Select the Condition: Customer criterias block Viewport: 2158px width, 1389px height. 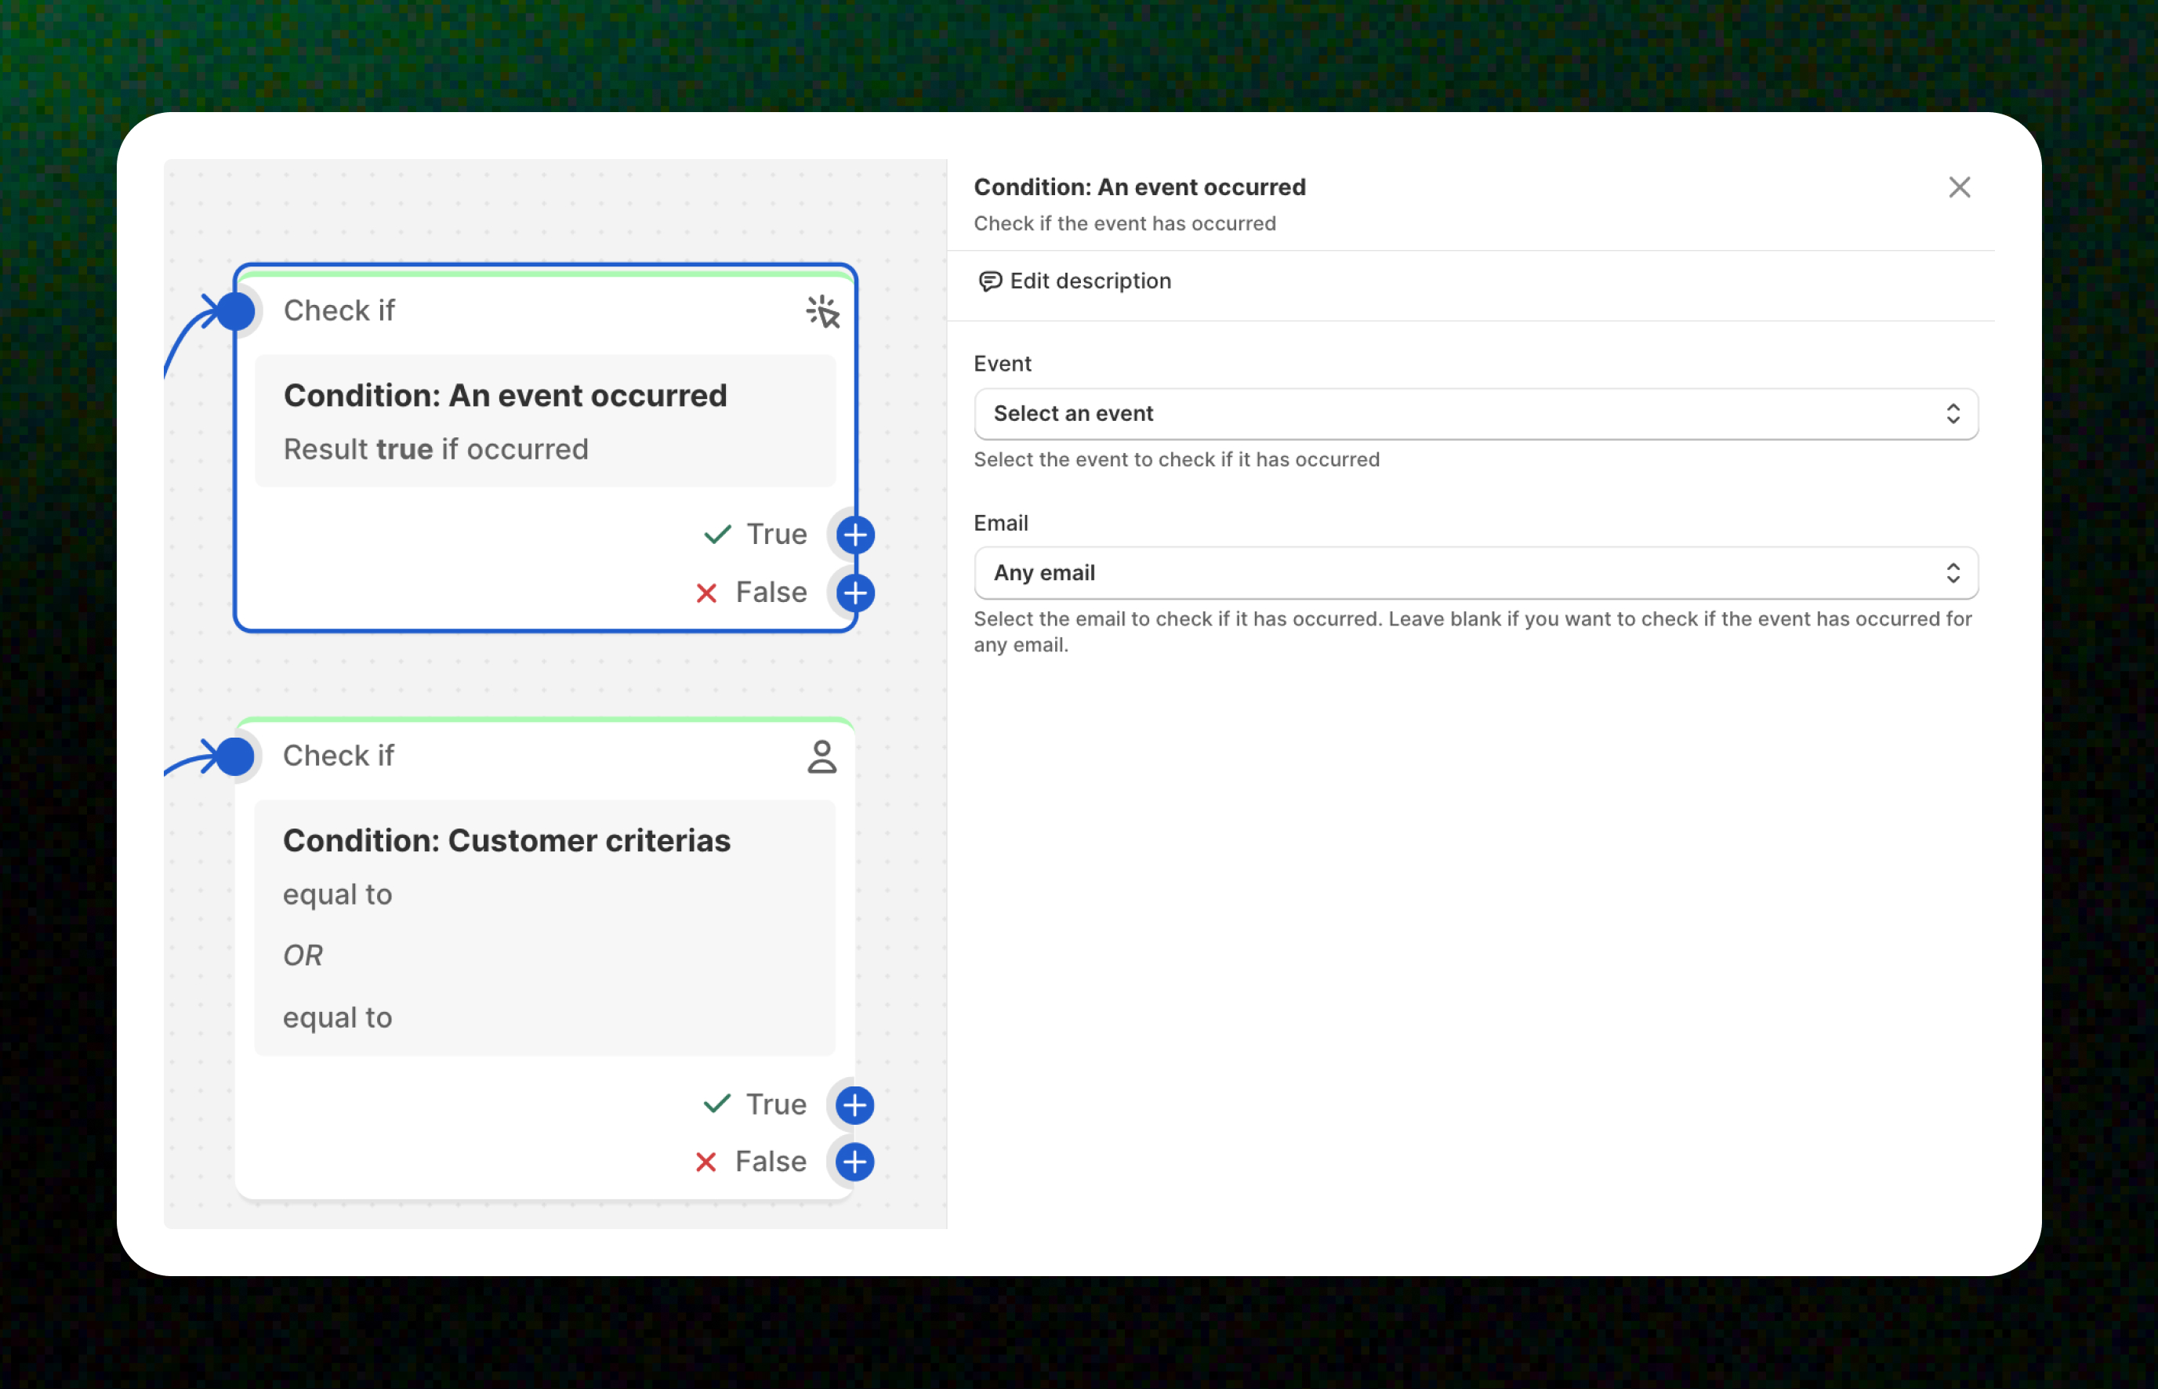pyautogui.click(x=544, y=927)
